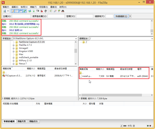Search remote files with binoculars icon

tap(63, 11)
